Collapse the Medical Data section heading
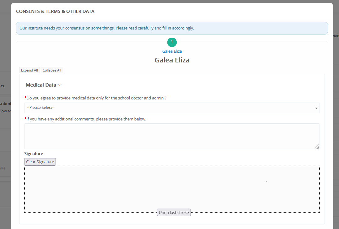The image size is (339, 229). [x=41, y=85]
